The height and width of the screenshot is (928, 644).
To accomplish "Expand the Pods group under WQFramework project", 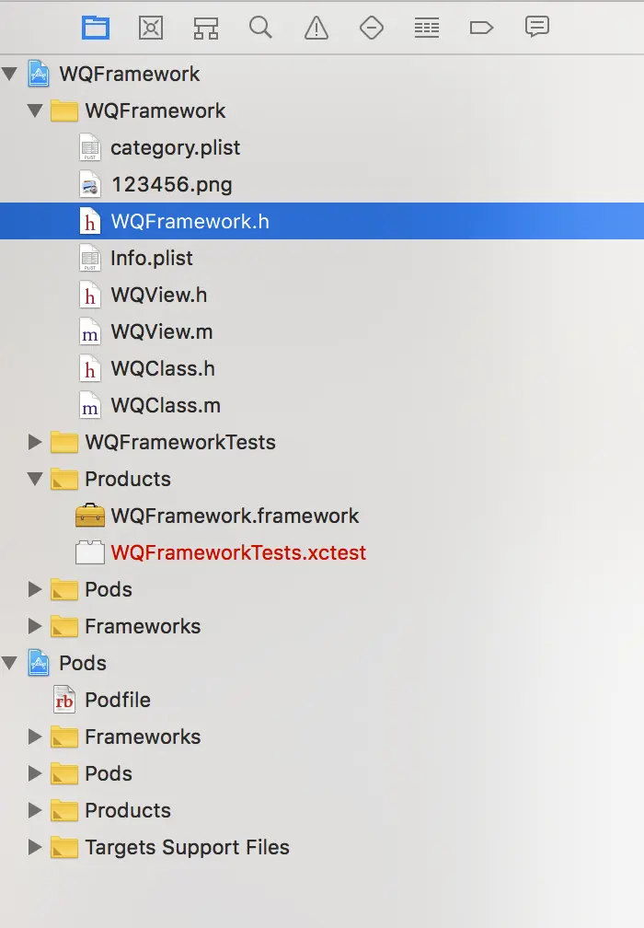I will click(x=36, y=589).
